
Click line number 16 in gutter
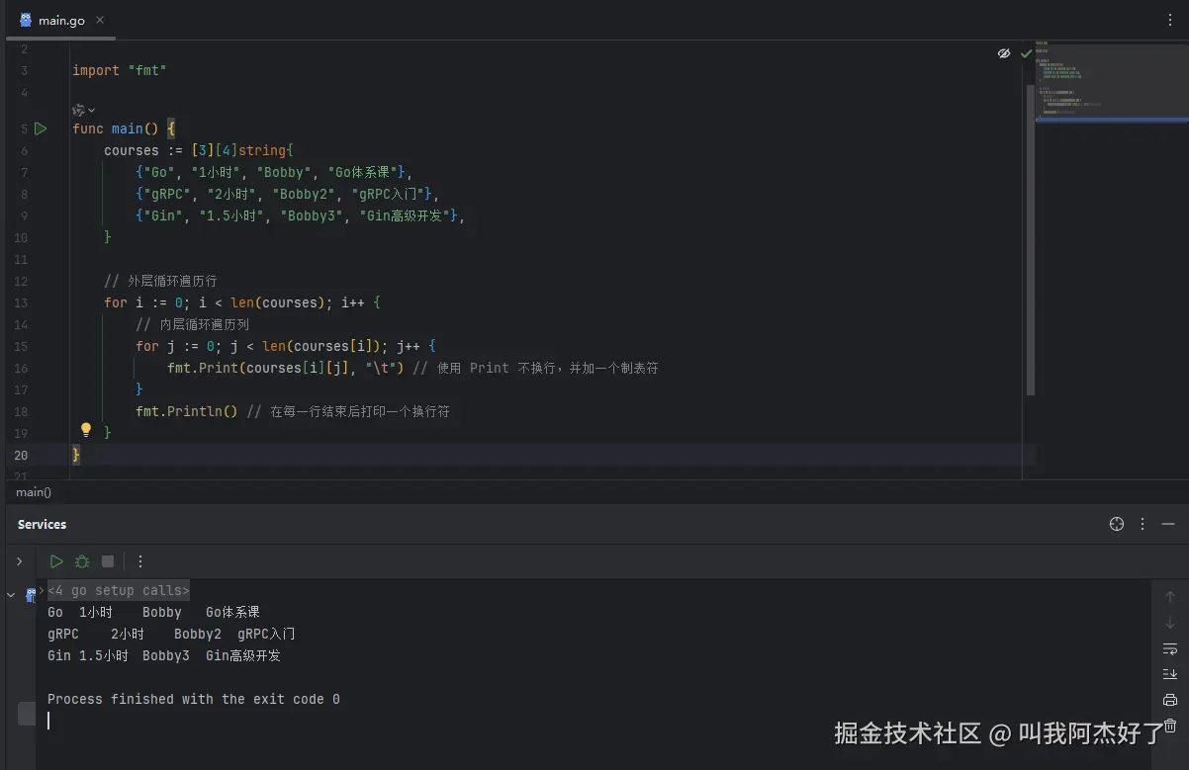(22, 368)
